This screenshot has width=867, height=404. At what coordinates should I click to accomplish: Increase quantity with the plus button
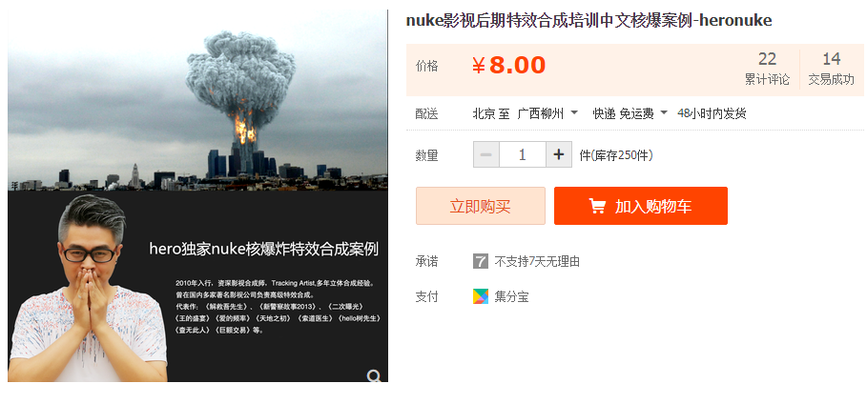pyautogui.click(x=559, y=154)
